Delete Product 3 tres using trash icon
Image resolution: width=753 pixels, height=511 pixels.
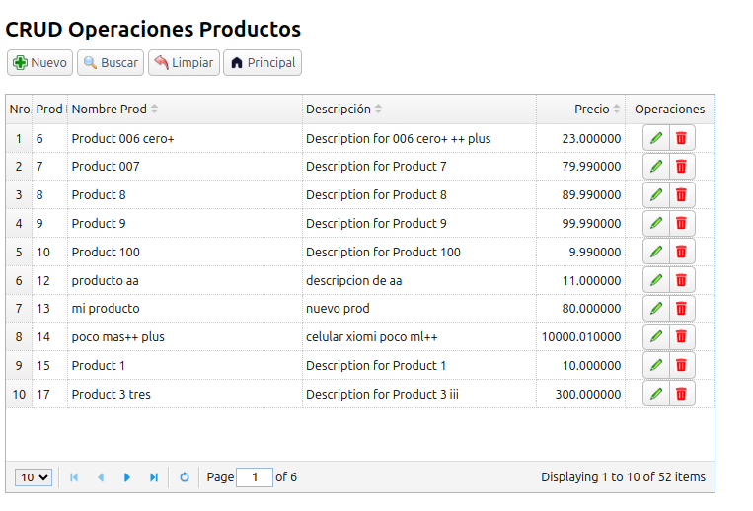click(681, 394)
